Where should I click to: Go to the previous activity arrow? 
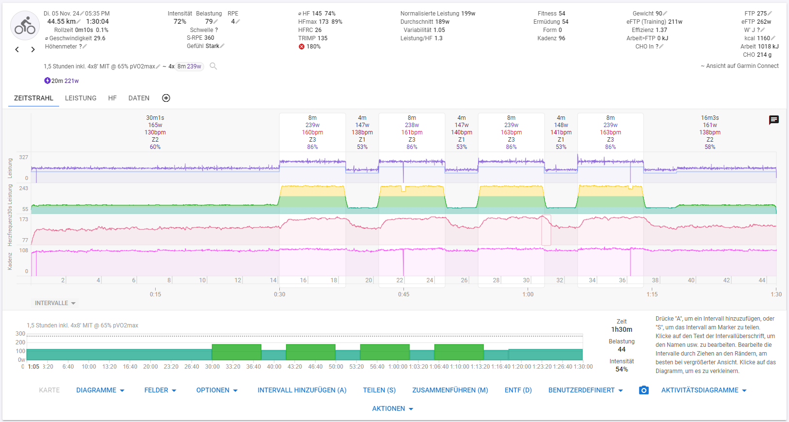(x=17, y=49)
